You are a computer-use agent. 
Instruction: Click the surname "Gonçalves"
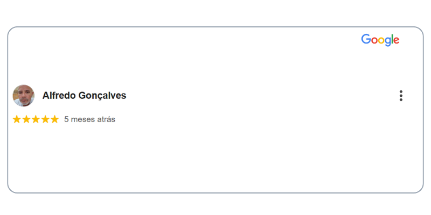pos(102,96)
